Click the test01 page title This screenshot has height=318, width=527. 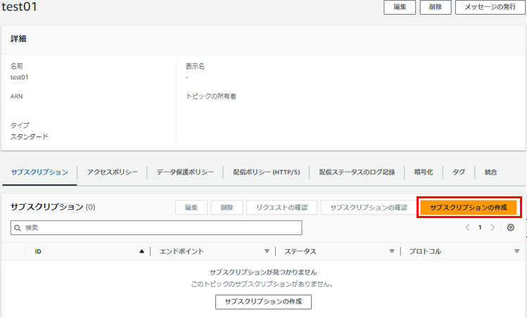coord(20,7)
